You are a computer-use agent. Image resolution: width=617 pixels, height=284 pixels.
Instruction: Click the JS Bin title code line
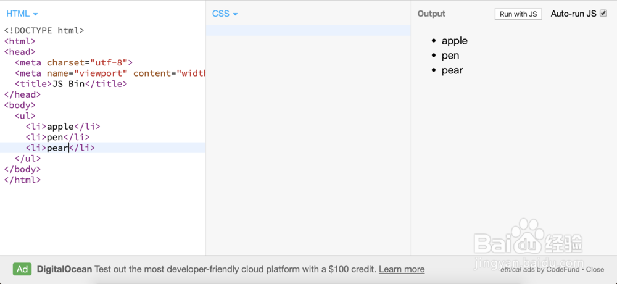(71, 84)
